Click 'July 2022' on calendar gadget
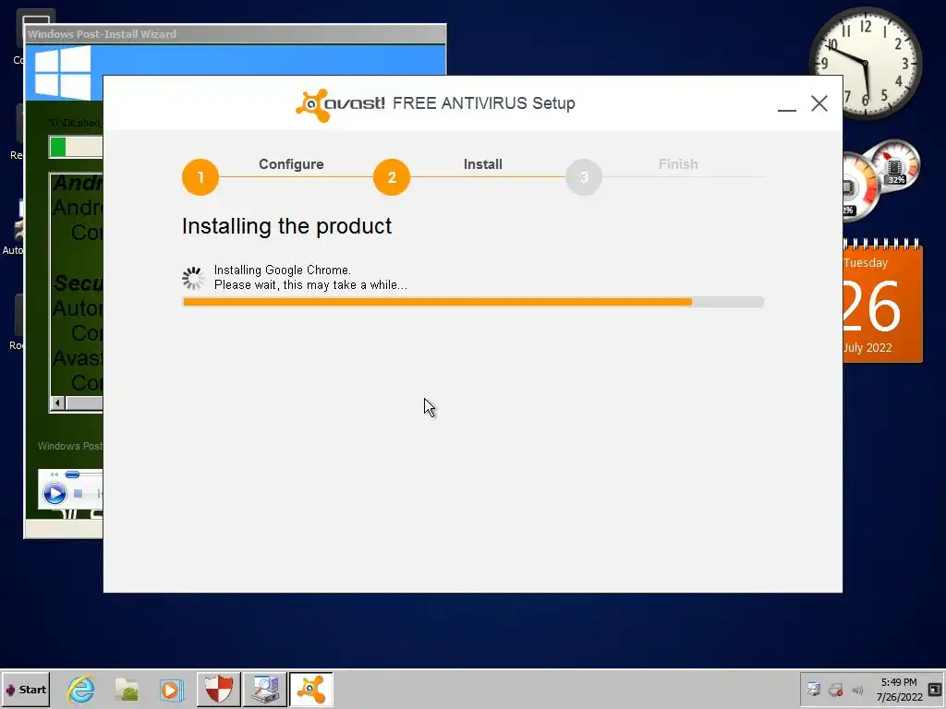This screenshot has width=946, height=709. 867,348
